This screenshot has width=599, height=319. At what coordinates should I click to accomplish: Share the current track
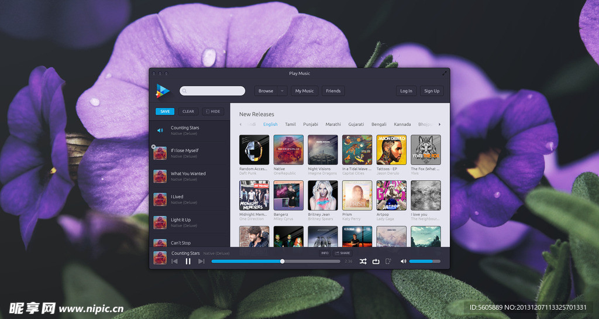click(x=342, y=253)
